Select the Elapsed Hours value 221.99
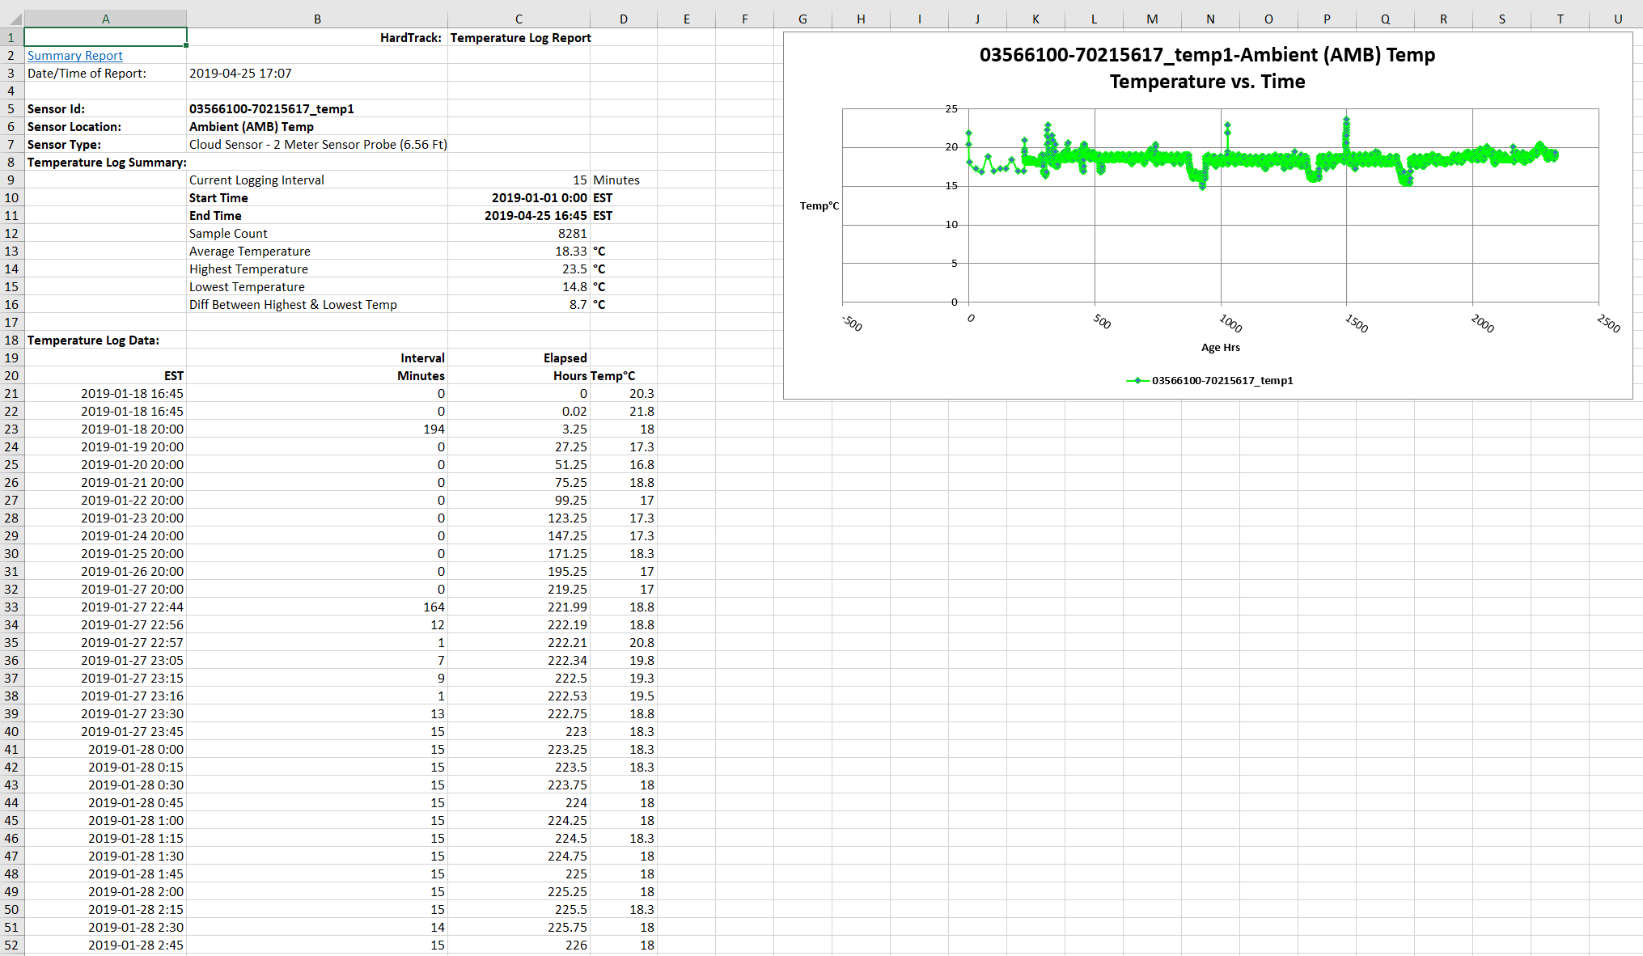 click(x=567, y=607)
